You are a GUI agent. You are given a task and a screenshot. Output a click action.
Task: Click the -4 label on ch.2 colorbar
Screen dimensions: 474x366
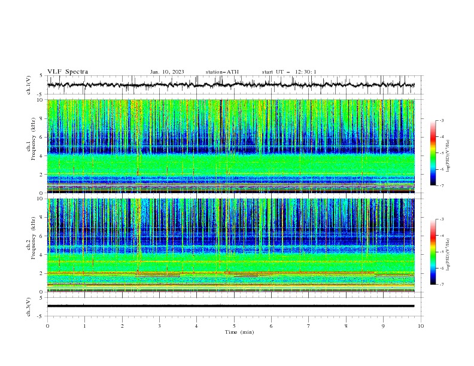click(x=442, y=236)
